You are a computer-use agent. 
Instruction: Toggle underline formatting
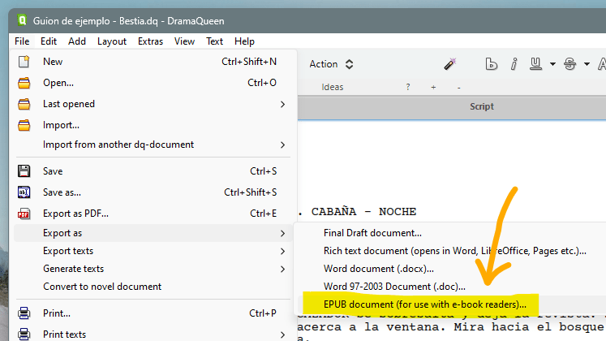click(x=535, y=64)
